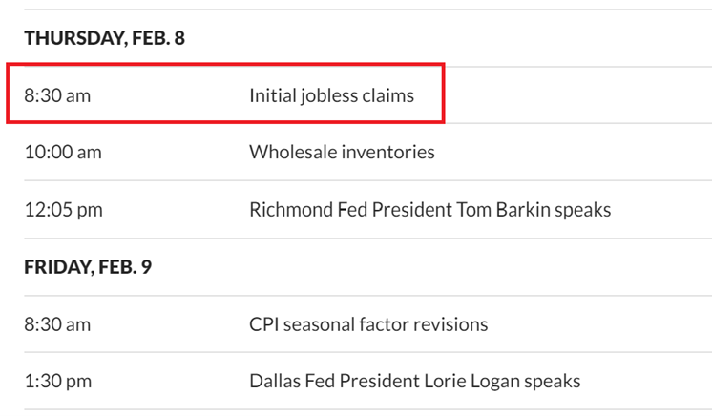Click 8:30 am time beside Initial jobless claims
The image size is (712, 416).
click(57, 95)
